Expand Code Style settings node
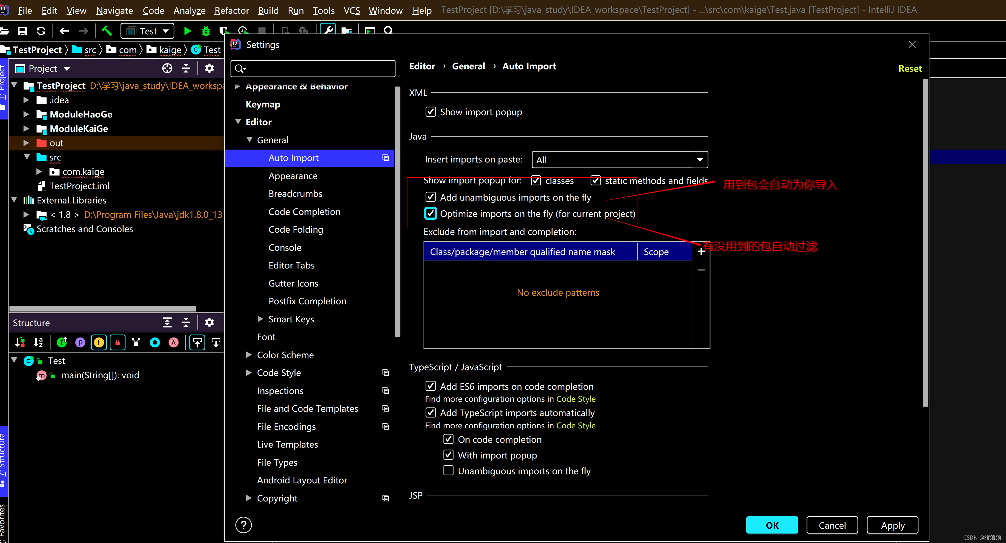The width and height of the screenshot is (1006, 543). (x=249, y=373)
